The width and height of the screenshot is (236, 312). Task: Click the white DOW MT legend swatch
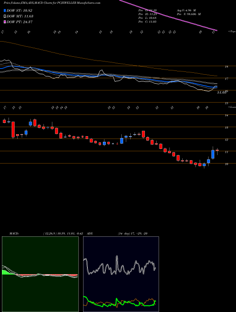[x=5, y=17]
